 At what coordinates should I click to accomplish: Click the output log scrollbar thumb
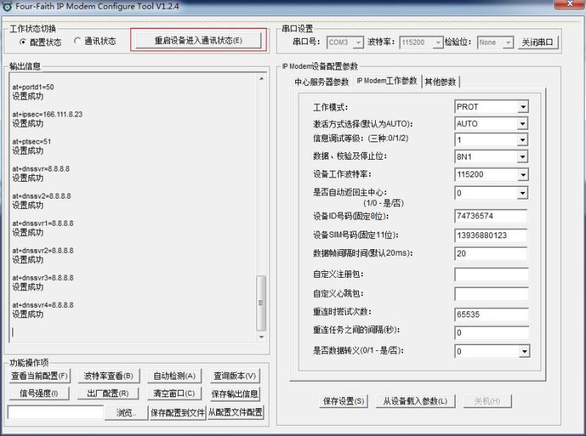(x=262, y=303)
